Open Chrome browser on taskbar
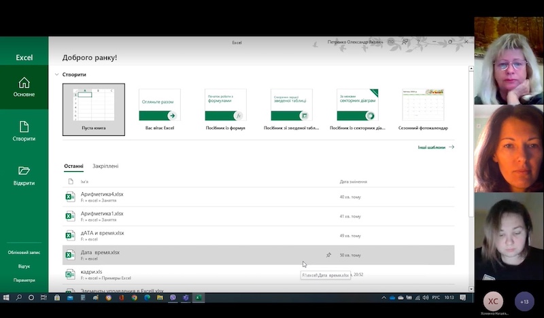The image size is (544, 318). tap(134, 298)
